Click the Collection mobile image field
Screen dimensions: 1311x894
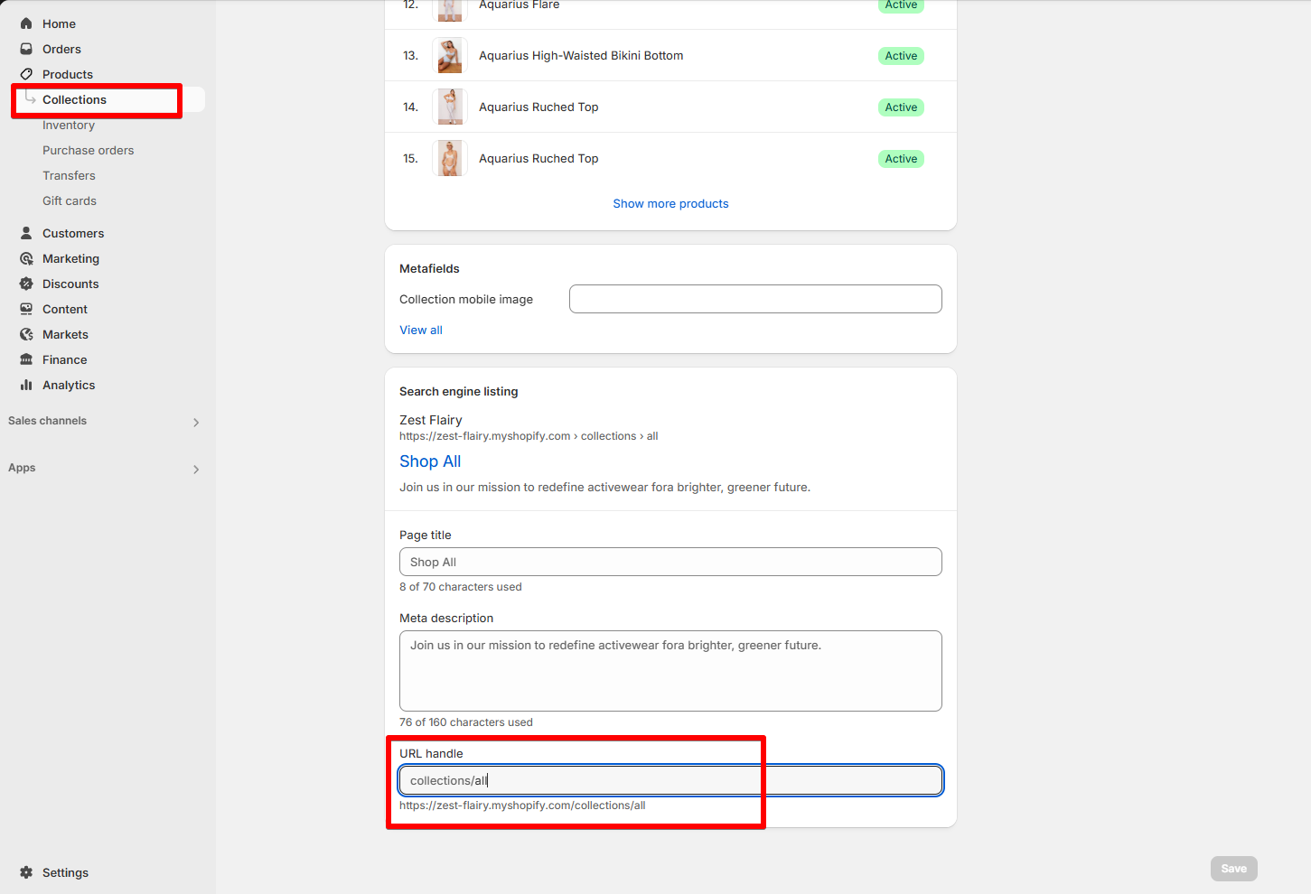click(x=755, y=299)
